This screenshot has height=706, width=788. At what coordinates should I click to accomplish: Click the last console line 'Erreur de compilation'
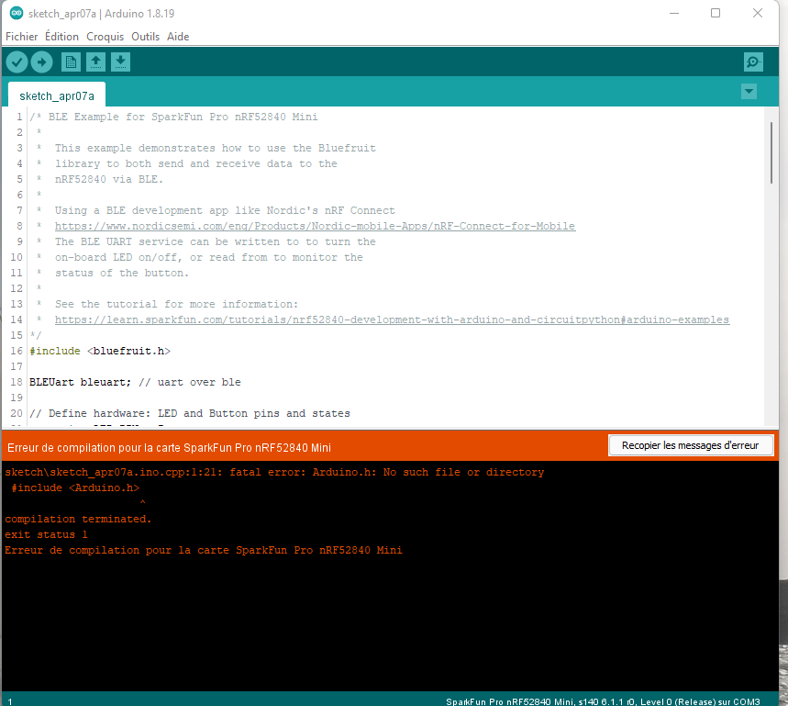(204, 550)
